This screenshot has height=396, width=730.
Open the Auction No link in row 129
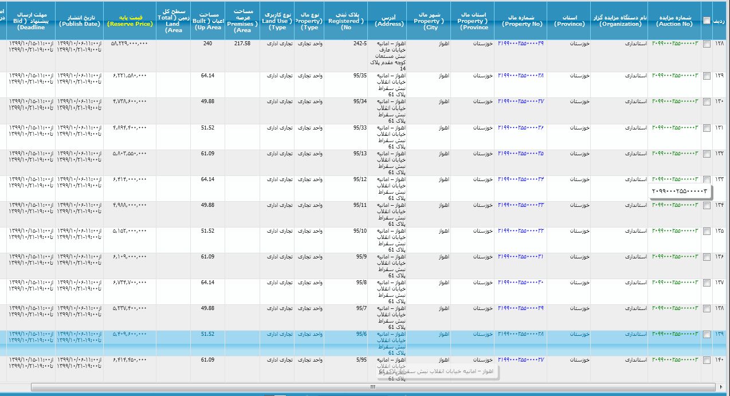coord(676,76)
